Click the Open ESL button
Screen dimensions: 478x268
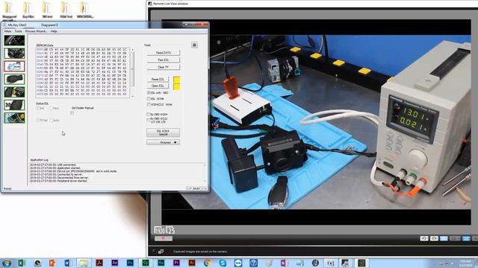tap(158, 86)
